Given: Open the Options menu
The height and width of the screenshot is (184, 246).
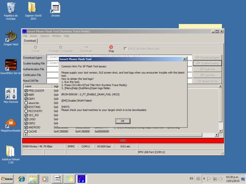Looking at the screenshot, I should (45, 36).
